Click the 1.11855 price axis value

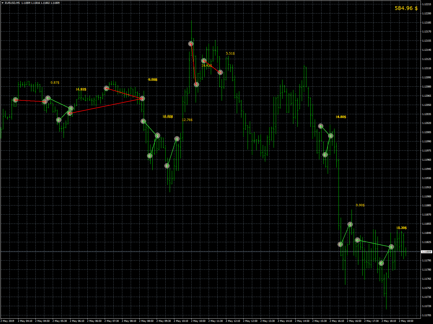(427, 224)
